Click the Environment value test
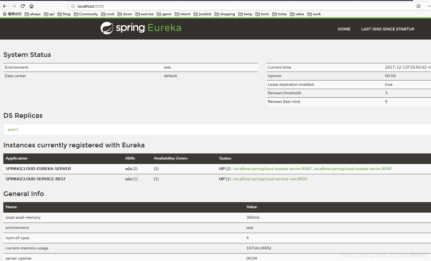This screenshot has height=261, width=431. [168, 67]
